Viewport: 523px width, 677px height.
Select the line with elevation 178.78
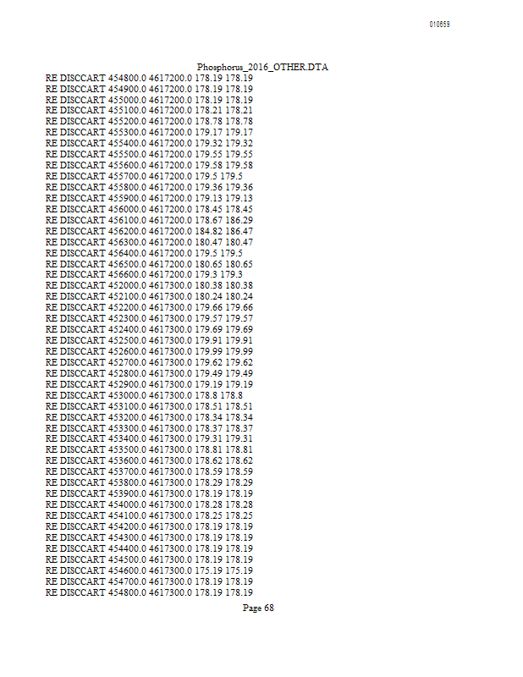point(149,121)
